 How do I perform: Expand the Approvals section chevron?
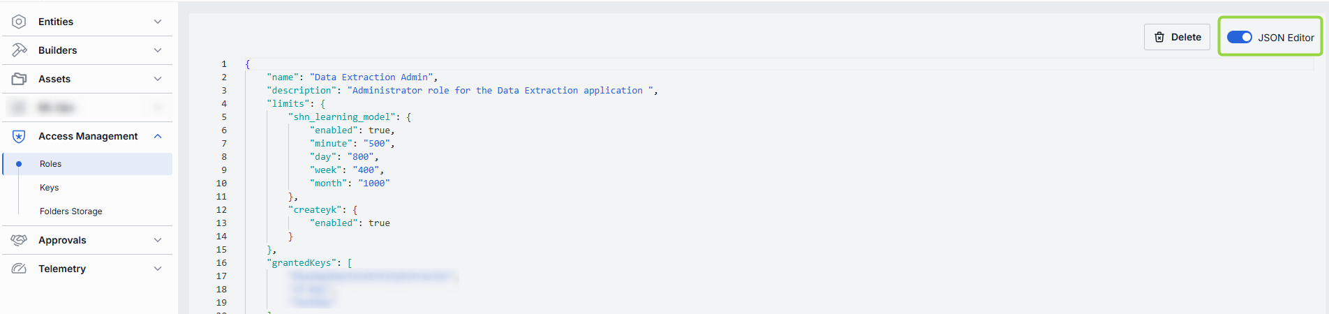pos(158,240)
